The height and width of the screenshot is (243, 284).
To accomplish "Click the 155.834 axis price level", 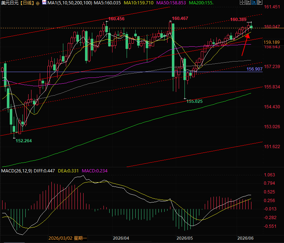I will [272, 87].
